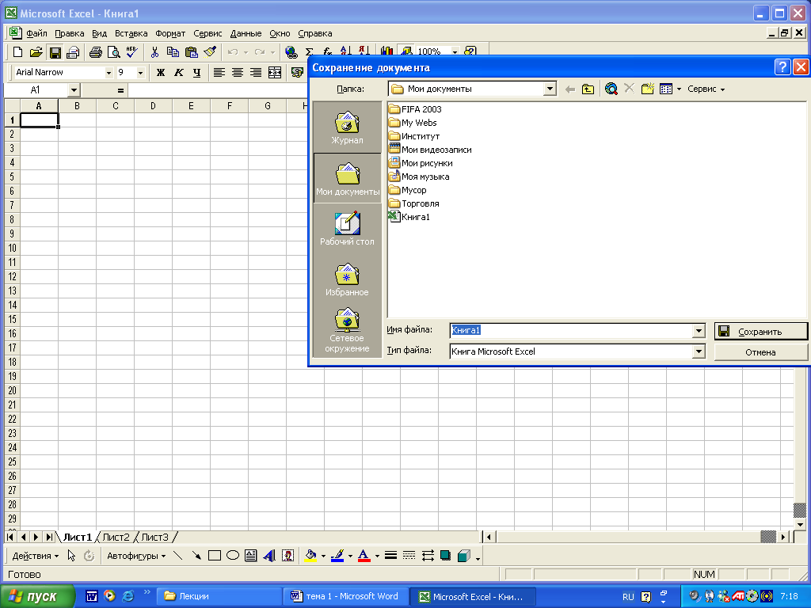This screenshot has height=608, width=811.
Task: Click the пуск Start button
Action: [37, 597]
